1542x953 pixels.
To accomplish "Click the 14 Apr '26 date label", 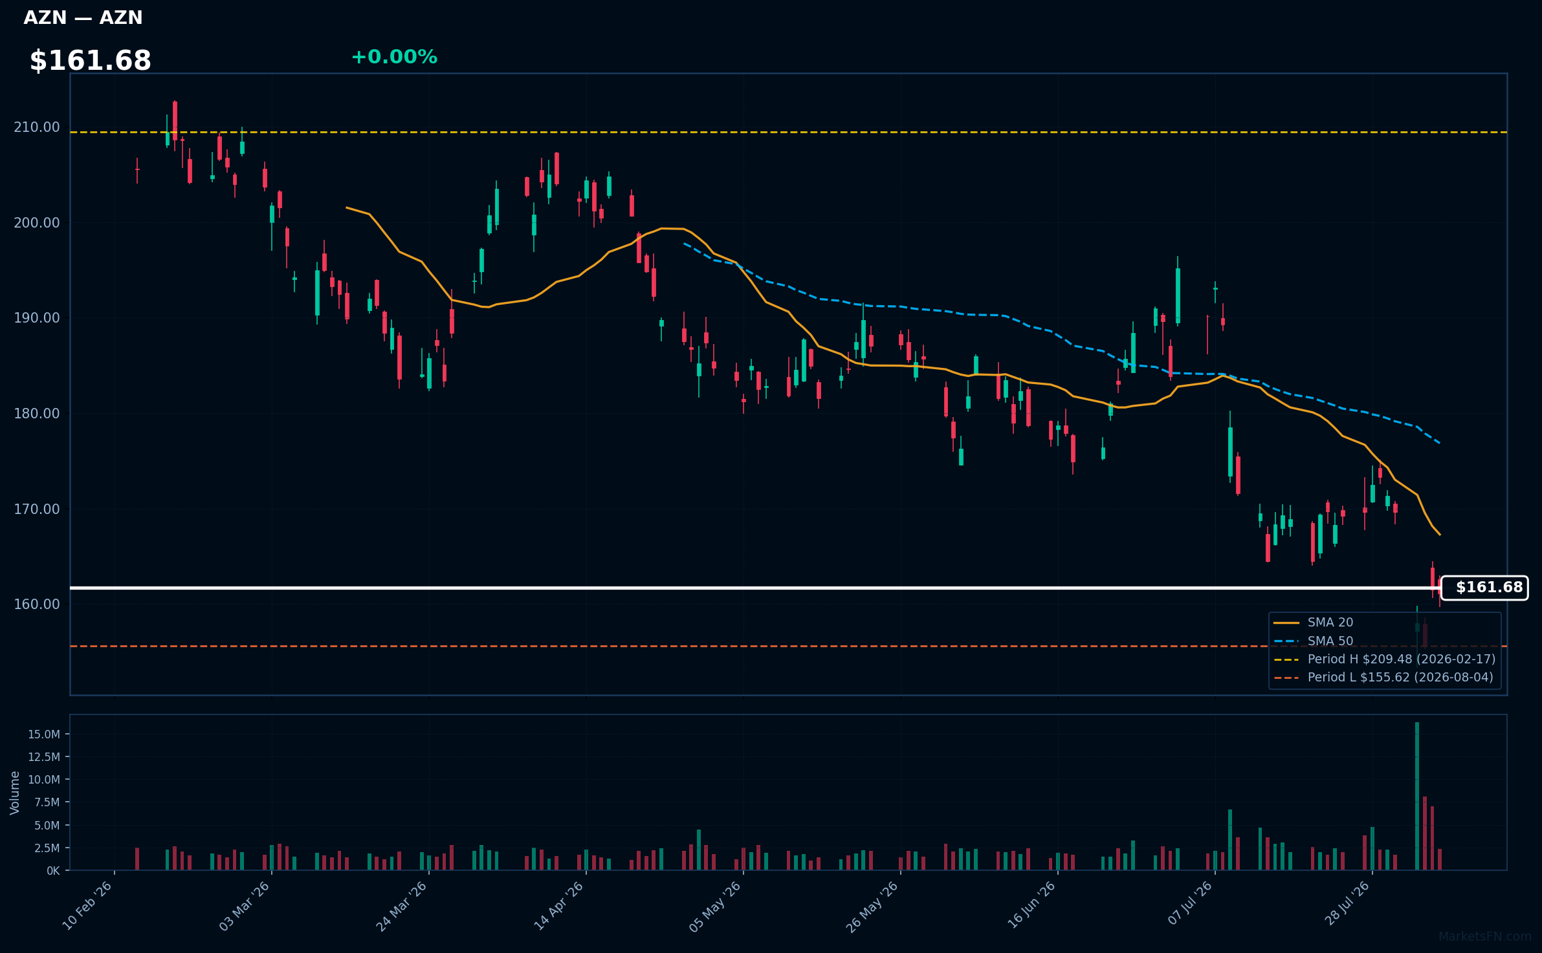I will 559,906.
